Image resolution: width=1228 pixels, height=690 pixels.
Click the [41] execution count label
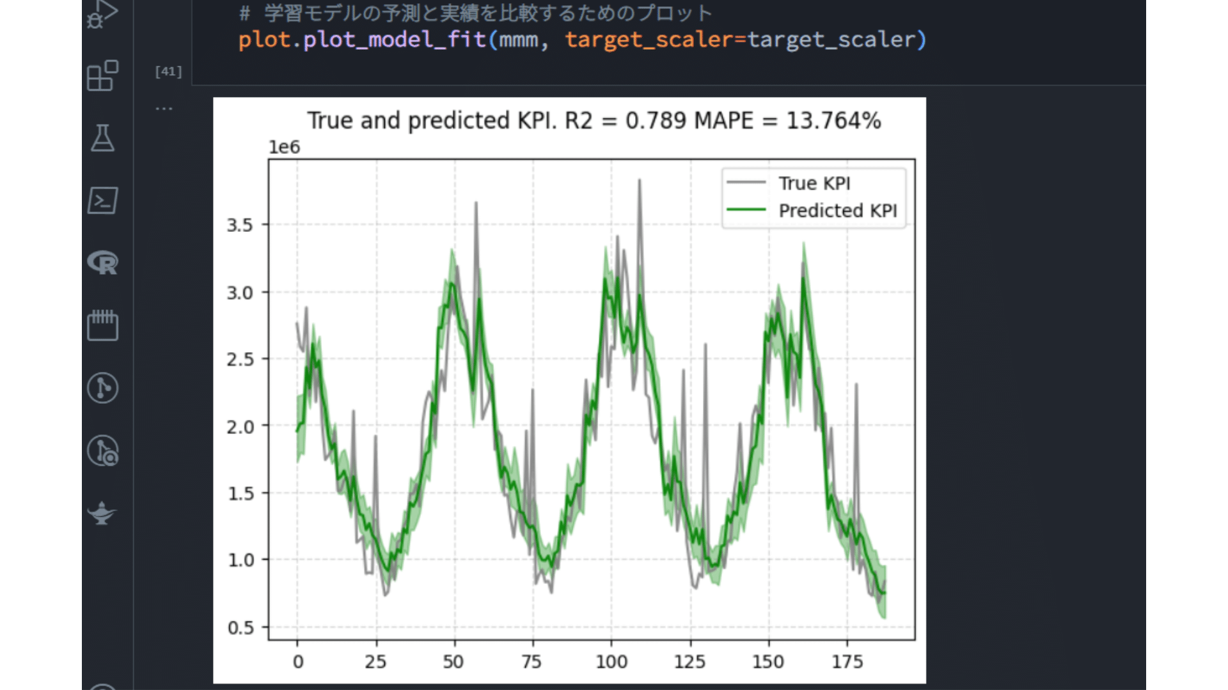point(168,72)
